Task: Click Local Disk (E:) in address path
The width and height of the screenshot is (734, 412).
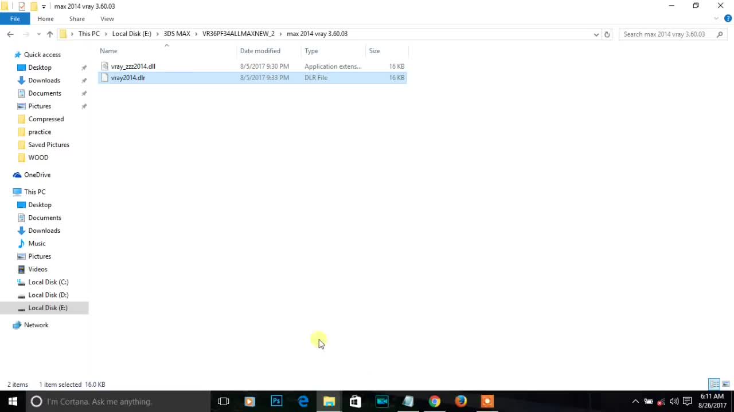Action: pos(131,34)
